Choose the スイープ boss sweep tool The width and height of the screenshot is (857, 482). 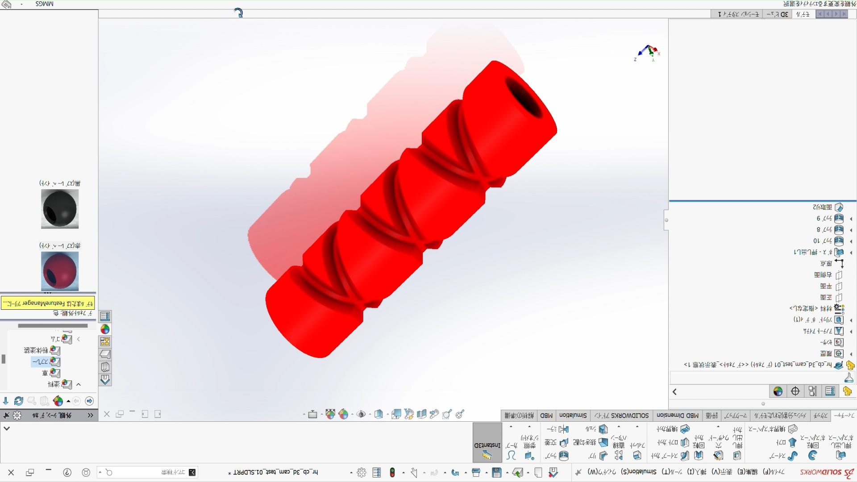[x=784, y=456]
